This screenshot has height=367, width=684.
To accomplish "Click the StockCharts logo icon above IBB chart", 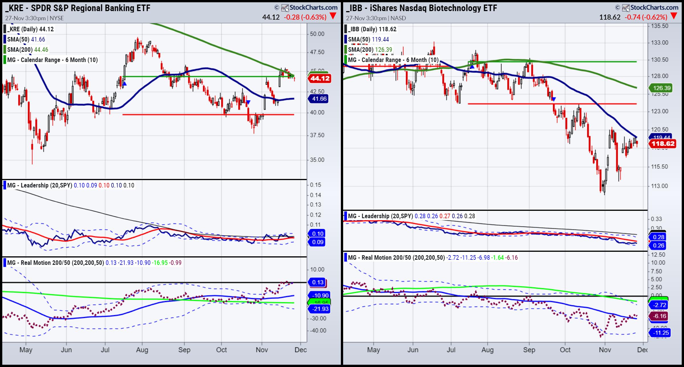I will 626,8.
